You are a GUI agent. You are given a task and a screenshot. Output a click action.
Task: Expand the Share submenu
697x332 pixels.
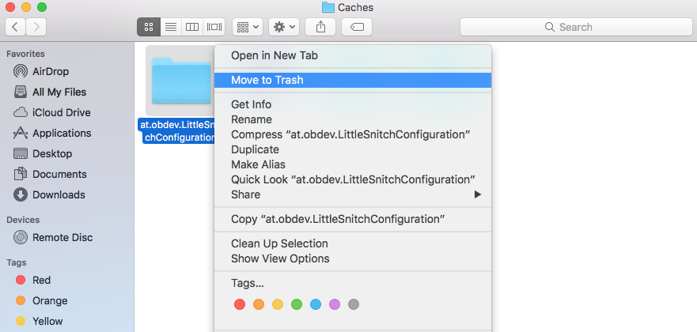click(353, 194)
